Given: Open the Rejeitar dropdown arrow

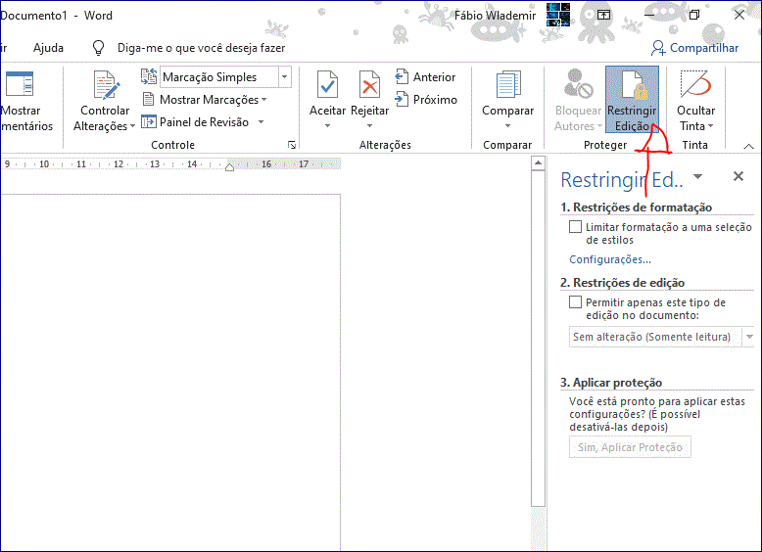Looking at the screenshot, I should (x=369, y=125).
